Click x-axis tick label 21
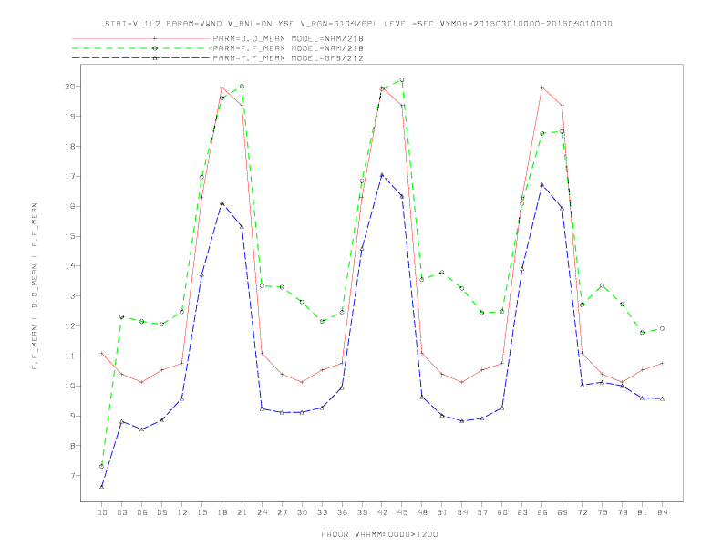This screenshot has width=722, height=558. coord(242,512)
